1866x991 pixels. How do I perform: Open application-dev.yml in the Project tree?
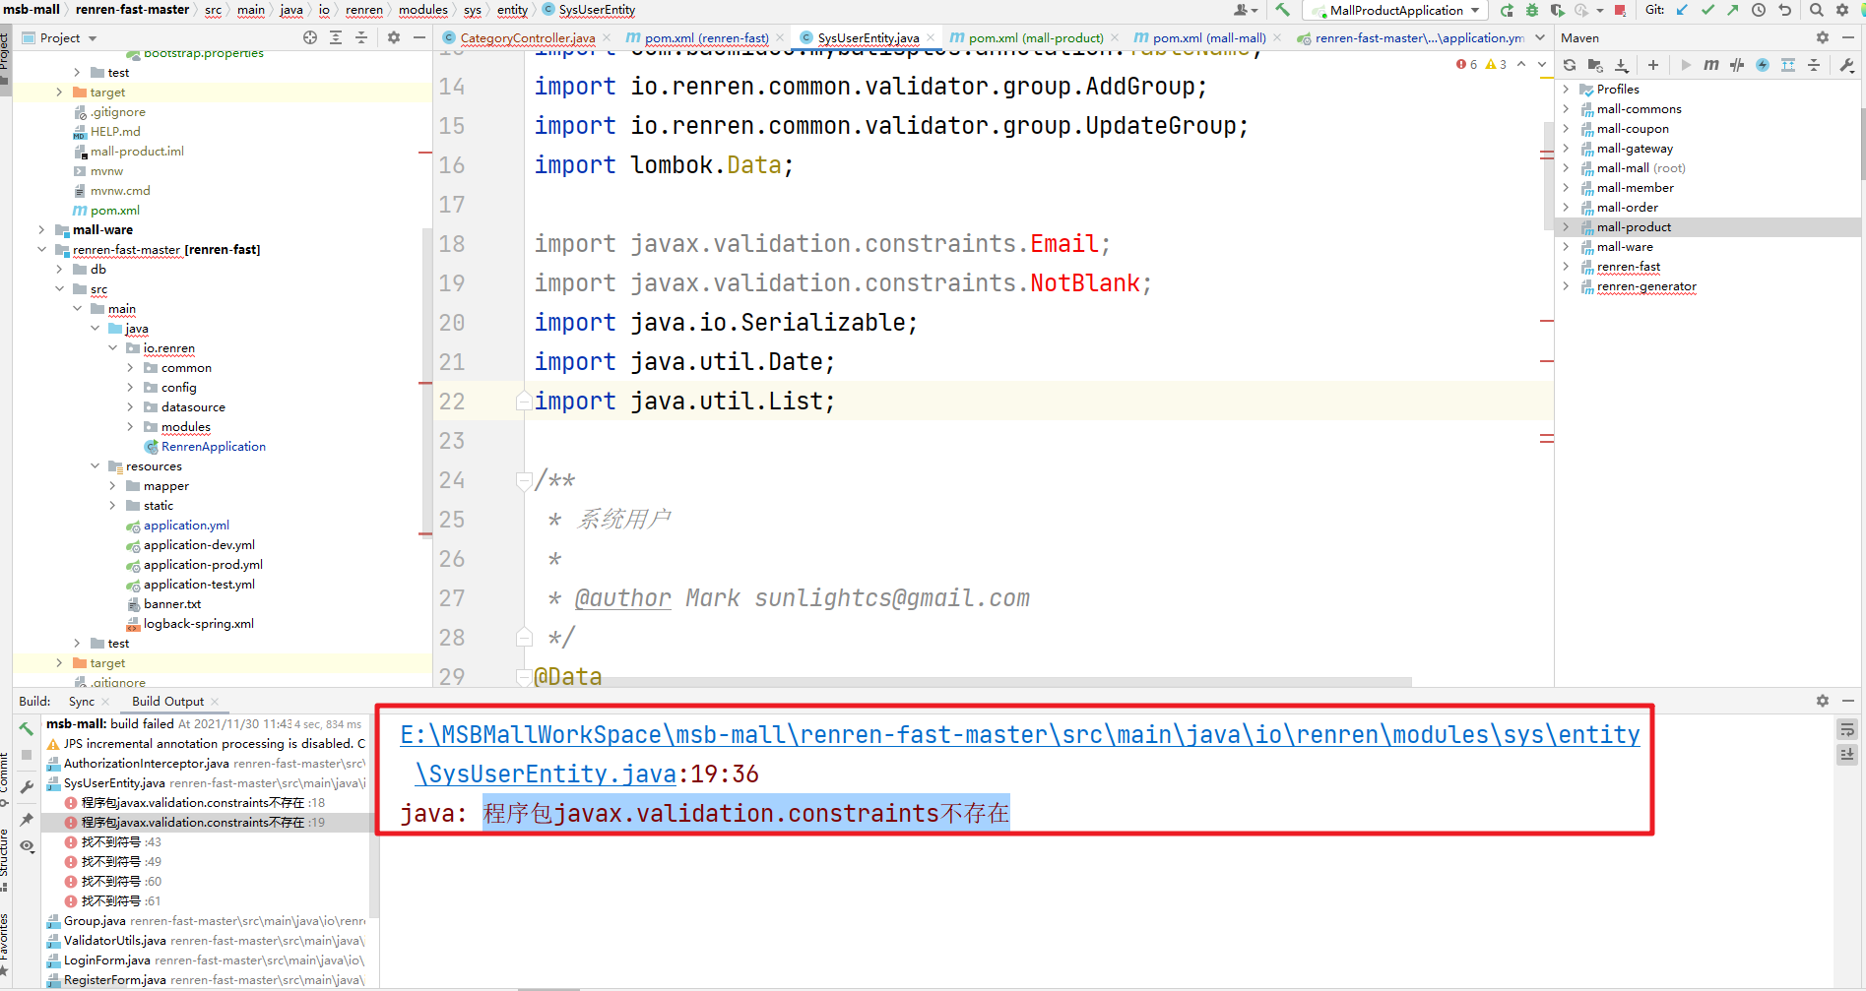(199, 544)
